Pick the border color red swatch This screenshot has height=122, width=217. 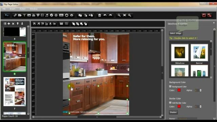click(179, 106)
